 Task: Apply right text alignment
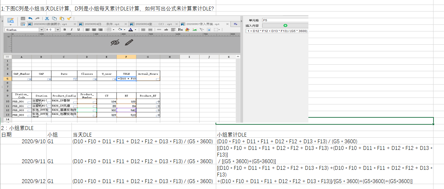click(x=101, y=30)
